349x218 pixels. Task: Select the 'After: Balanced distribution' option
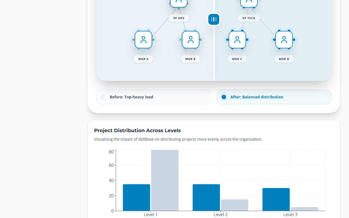[274, 97]
